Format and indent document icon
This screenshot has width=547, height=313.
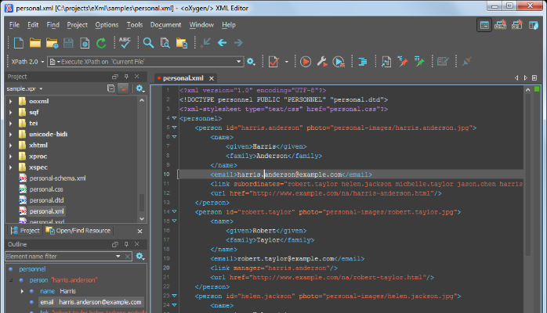[x=363, y=62]
